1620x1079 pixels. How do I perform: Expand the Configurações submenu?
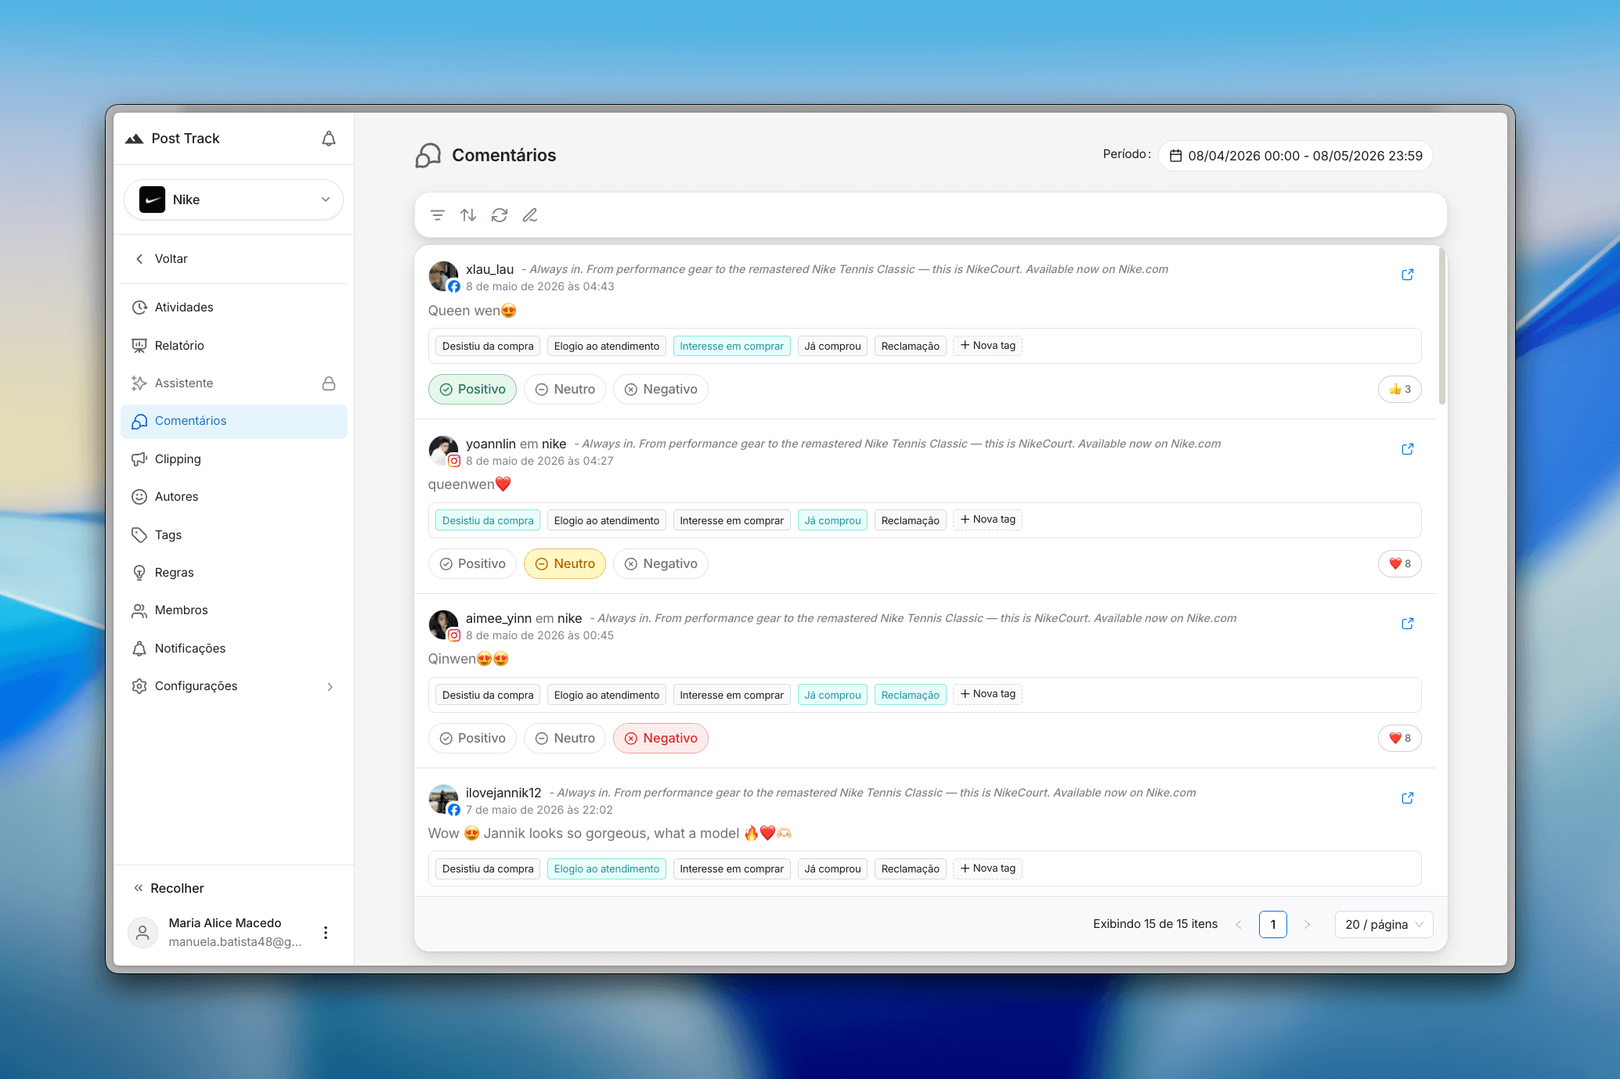234,686
